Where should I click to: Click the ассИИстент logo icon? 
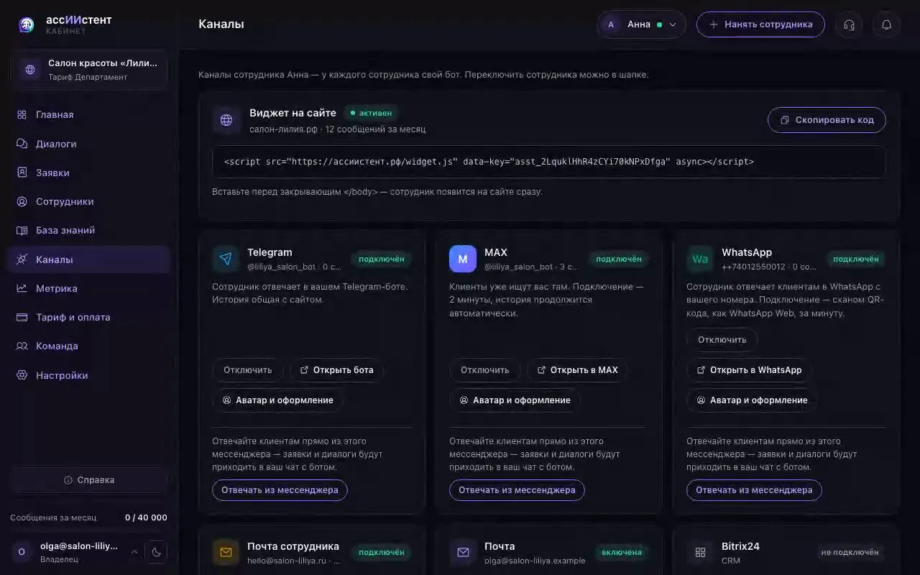27,25
